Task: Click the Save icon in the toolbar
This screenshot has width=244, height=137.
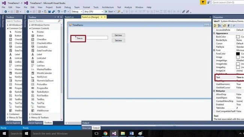Action: tap(49, 12)
